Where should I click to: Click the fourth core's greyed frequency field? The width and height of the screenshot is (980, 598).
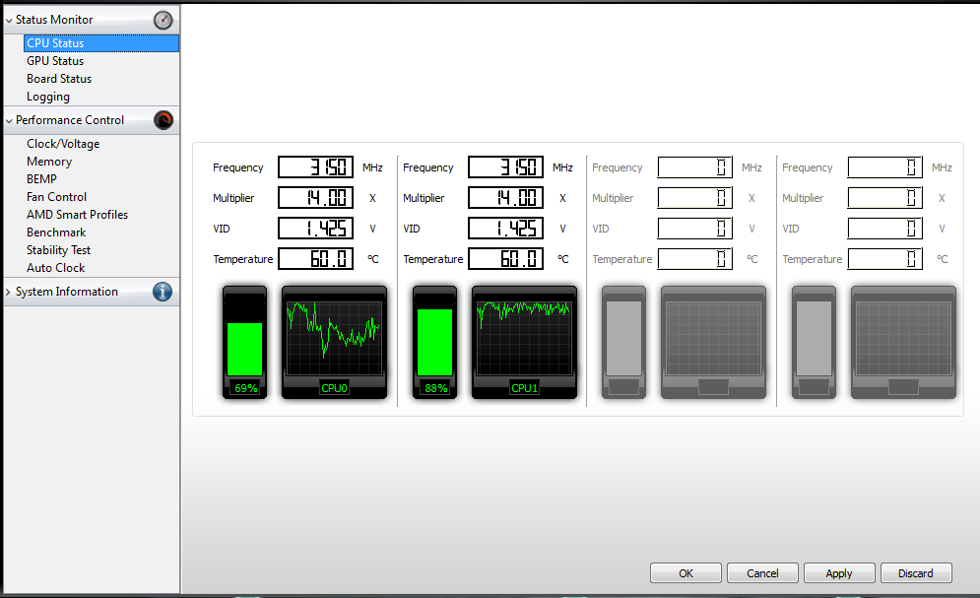pyautogui.click(x=885, y=166)
